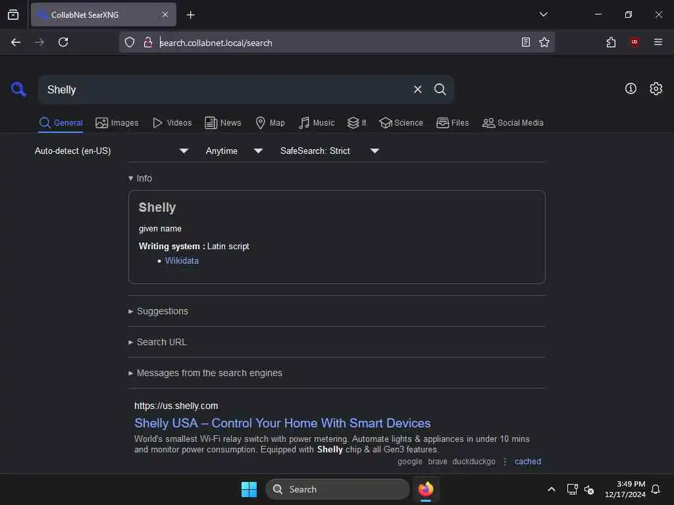The image size is (674, 505).
Task: Toggle reader view in address bar
Action: coord(525,42)
